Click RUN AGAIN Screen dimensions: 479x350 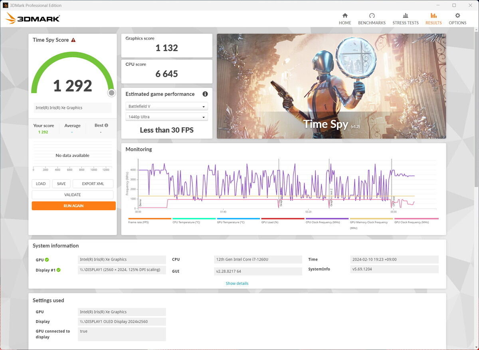[73, 206]
